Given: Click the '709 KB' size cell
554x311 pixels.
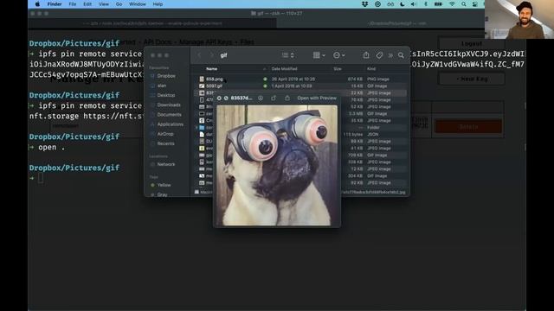Looking at the screenshot, I should pos(356,155).
